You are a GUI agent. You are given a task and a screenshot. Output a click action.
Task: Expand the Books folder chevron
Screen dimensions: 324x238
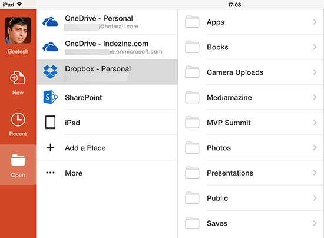pos(315,47)
